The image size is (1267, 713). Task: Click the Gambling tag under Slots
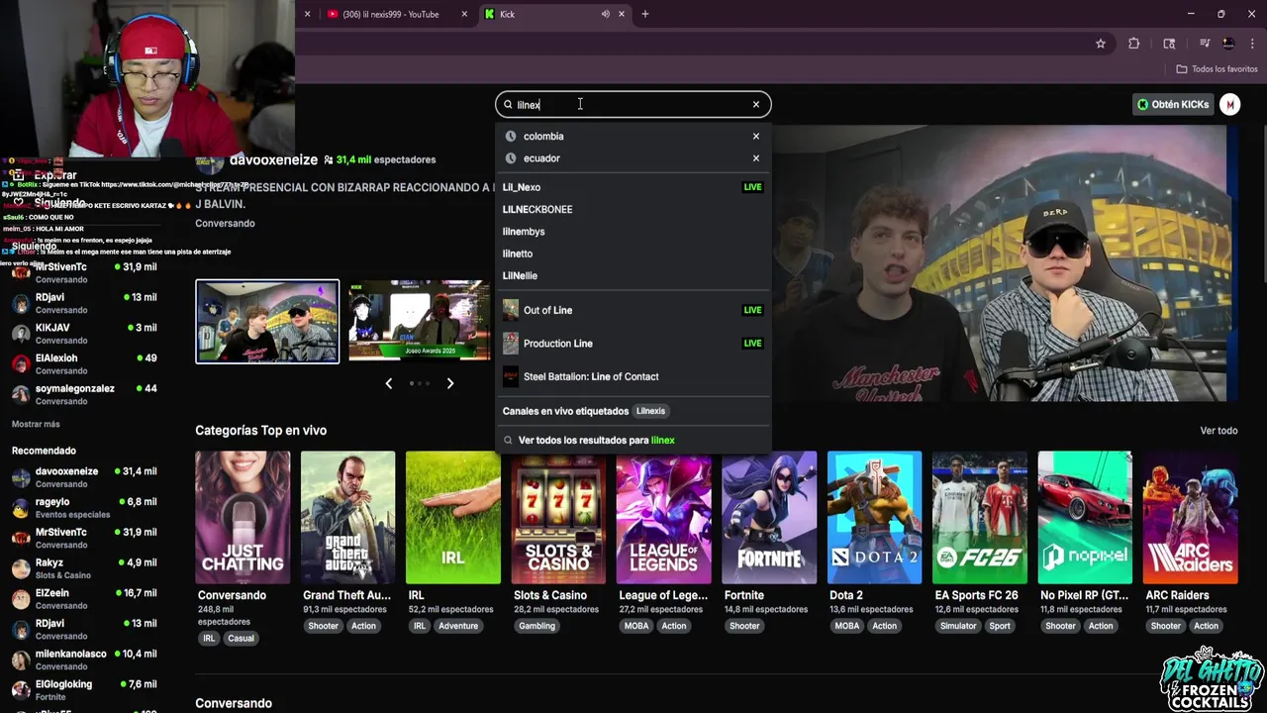tap(537, 626)
